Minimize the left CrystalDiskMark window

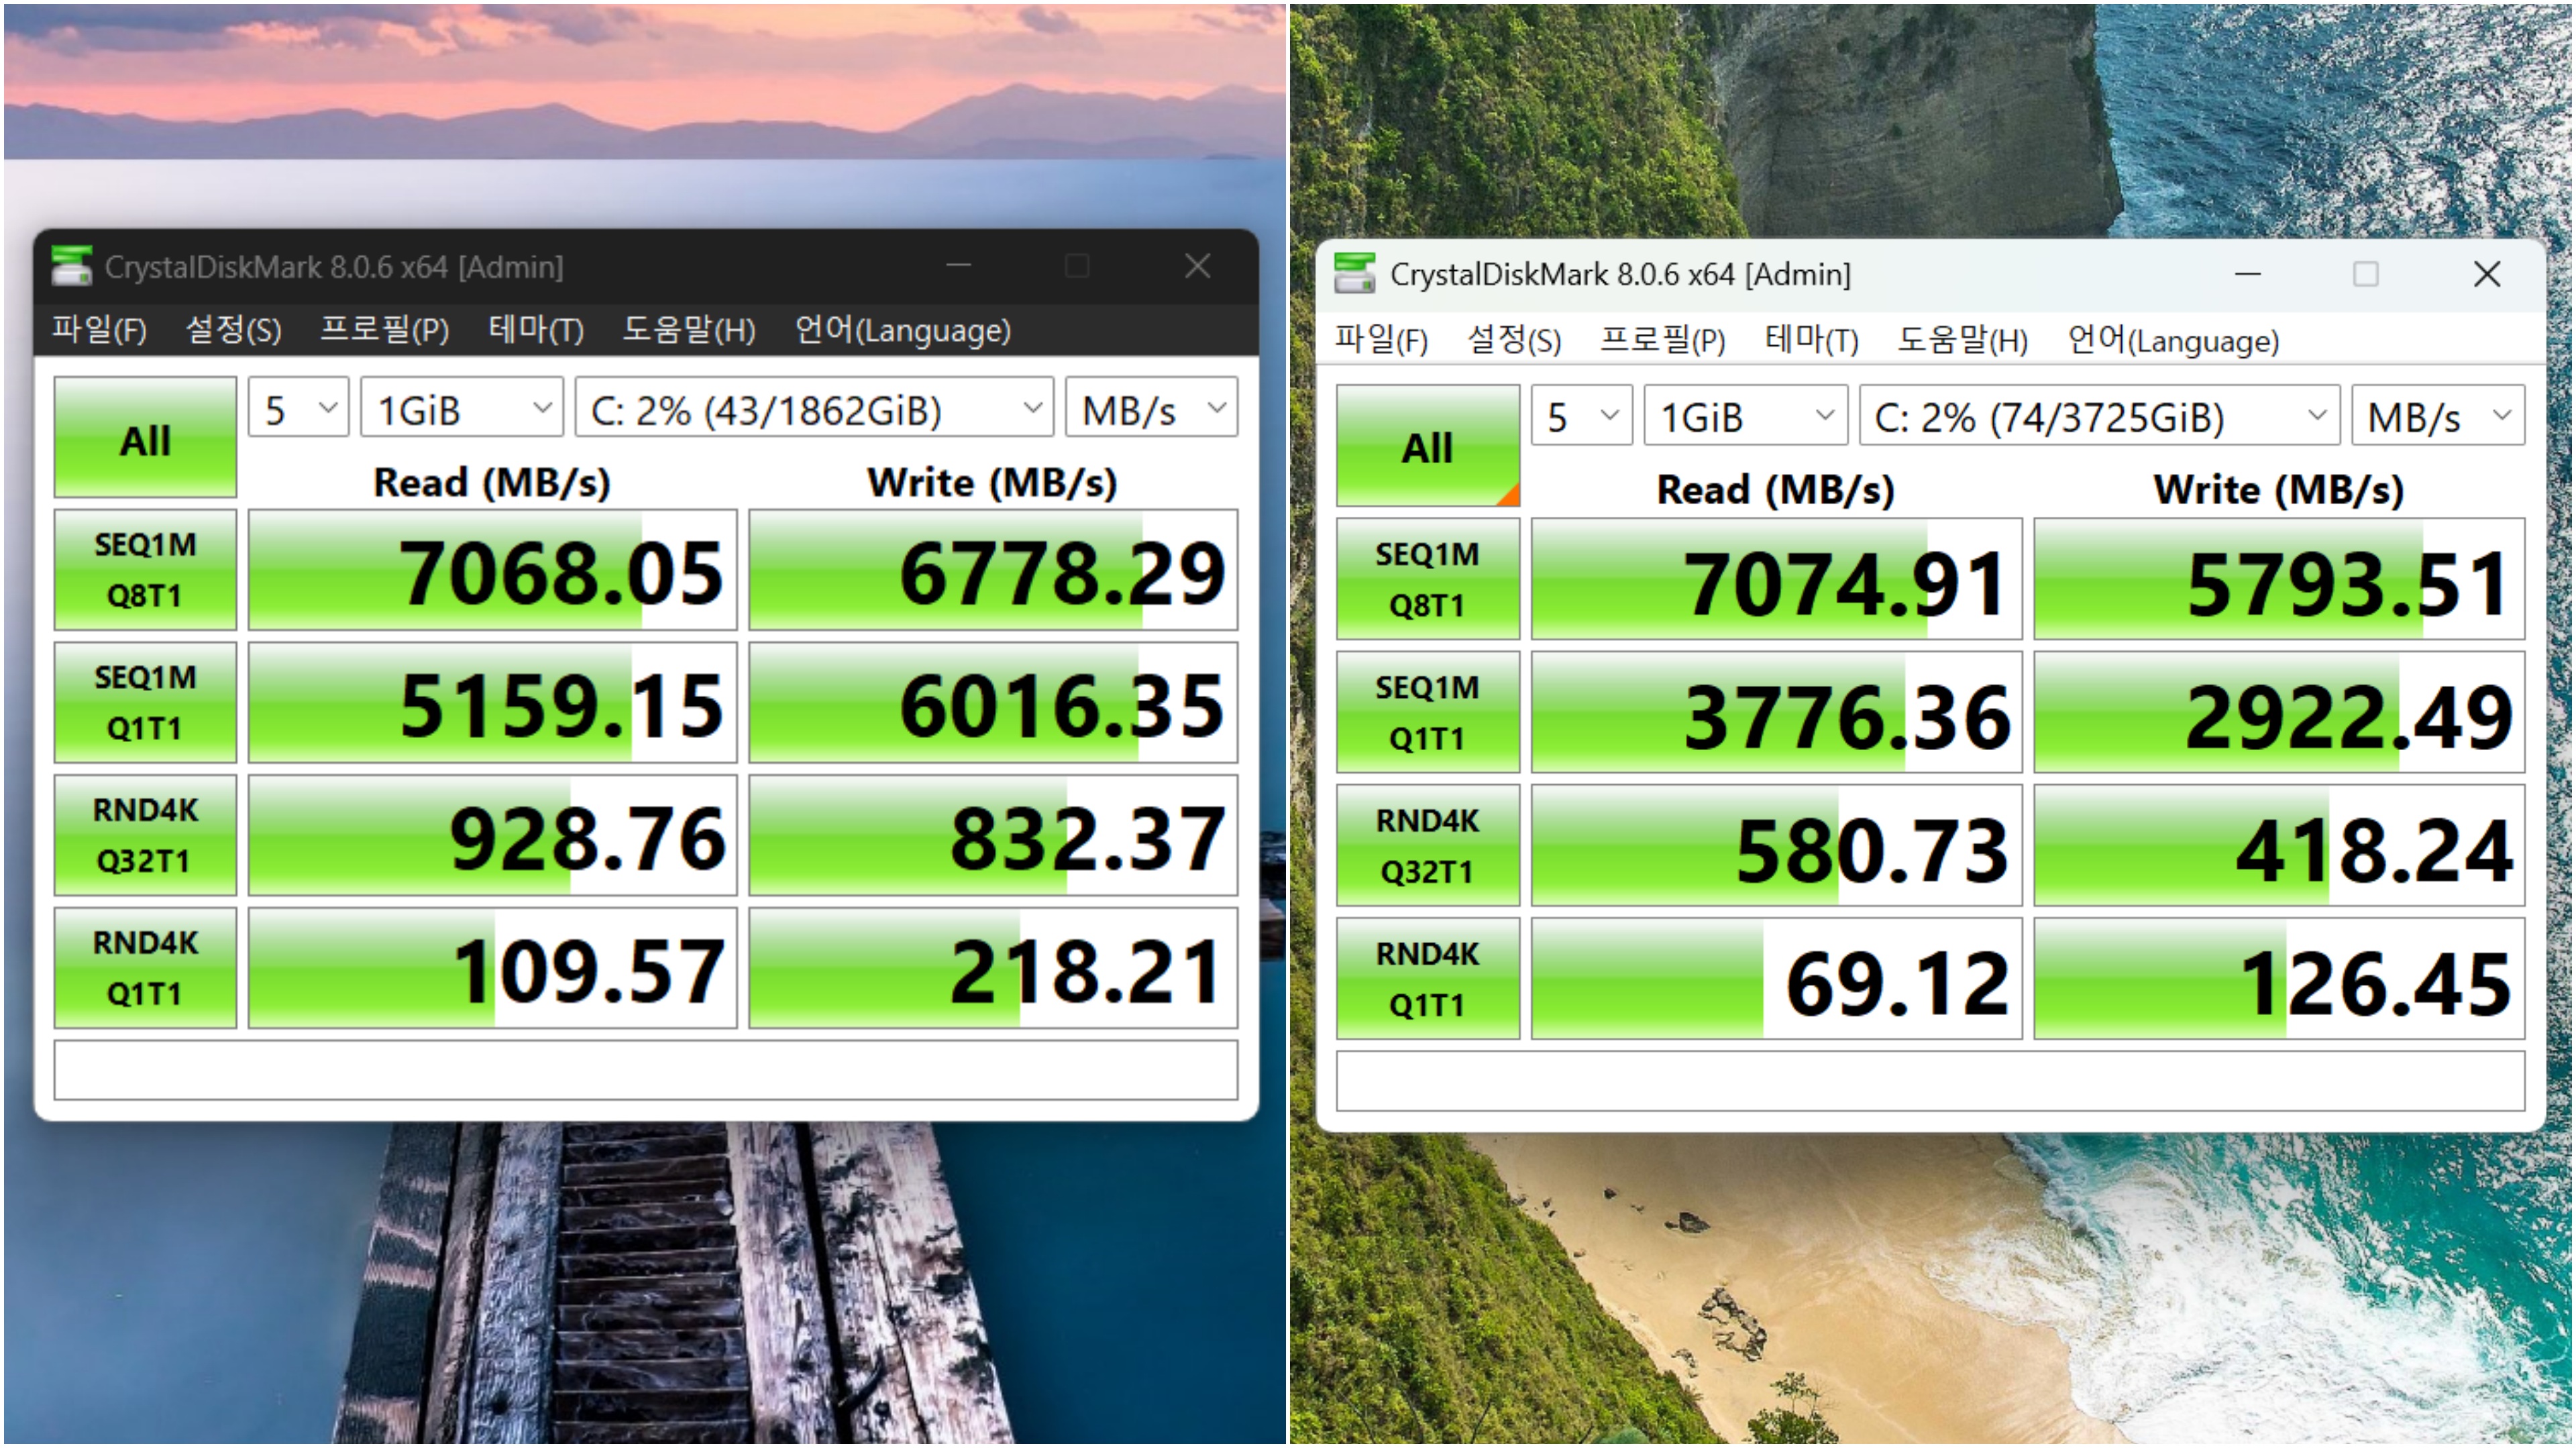[958, 265]
